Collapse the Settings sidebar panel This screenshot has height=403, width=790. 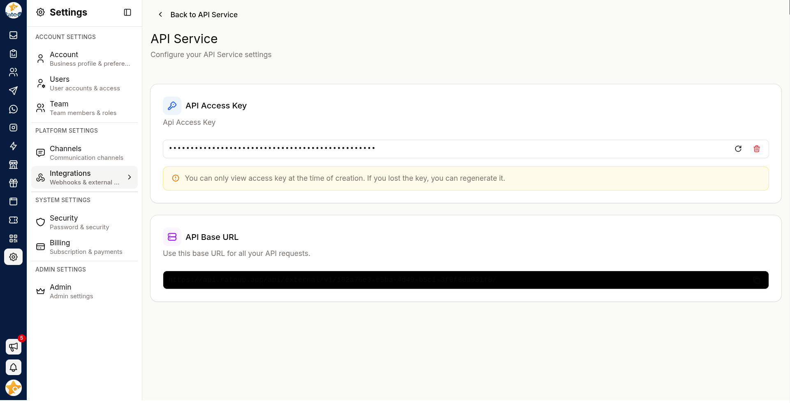(x=127, y=12)
